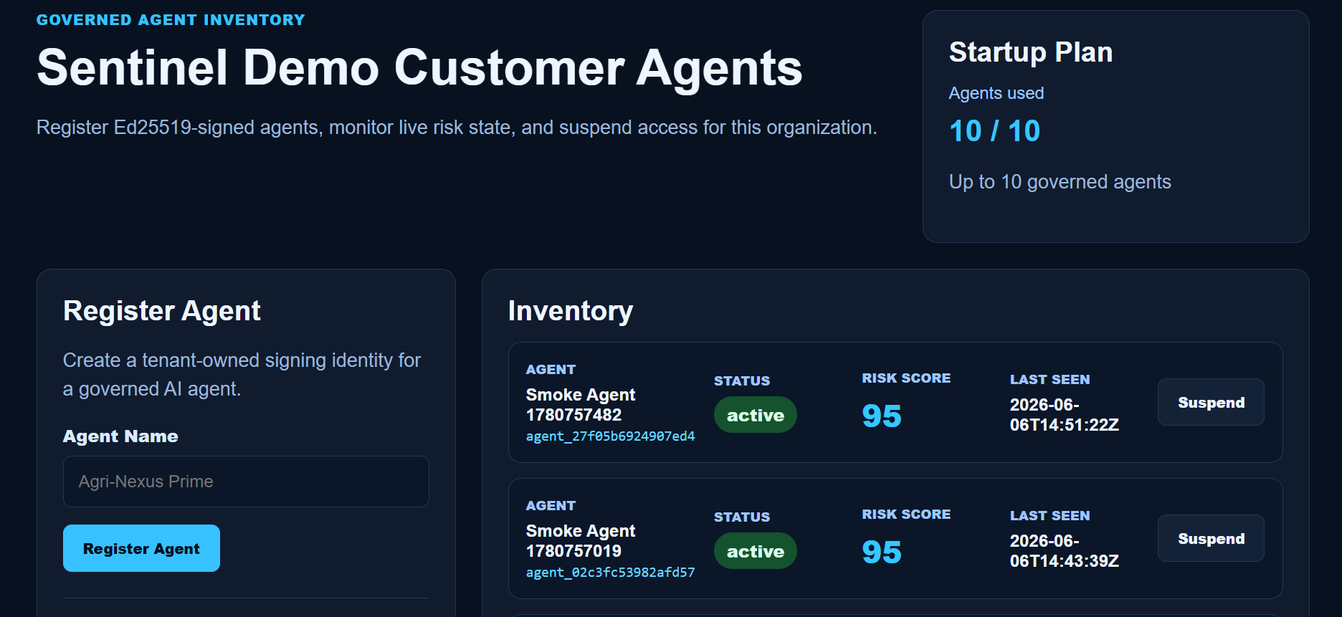Viewport: 1342px width, 617px height.
Task: Click agent ID agent_27f05b6924907ed4
Action: 610,436
